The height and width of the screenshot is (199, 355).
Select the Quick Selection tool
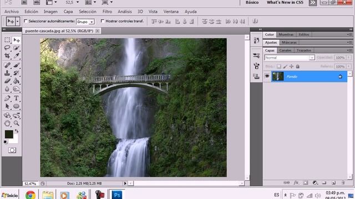coord(16,48)
